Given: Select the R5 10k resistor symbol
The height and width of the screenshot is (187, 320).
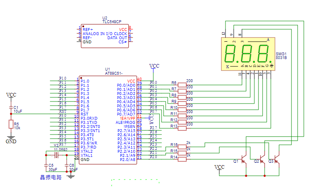Looking at the screenshot, I should 11,124.
